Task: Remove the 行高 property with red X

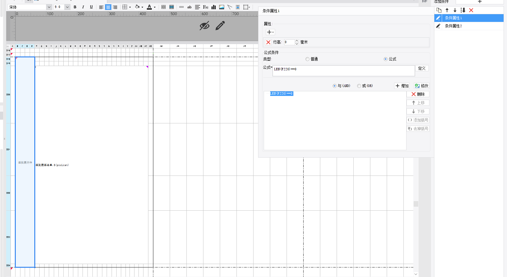Action: click(x=268, y=42)
